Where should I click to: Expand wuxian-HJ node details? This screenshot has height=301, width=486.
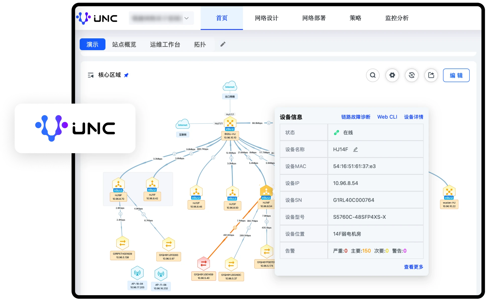coord(449,191)
